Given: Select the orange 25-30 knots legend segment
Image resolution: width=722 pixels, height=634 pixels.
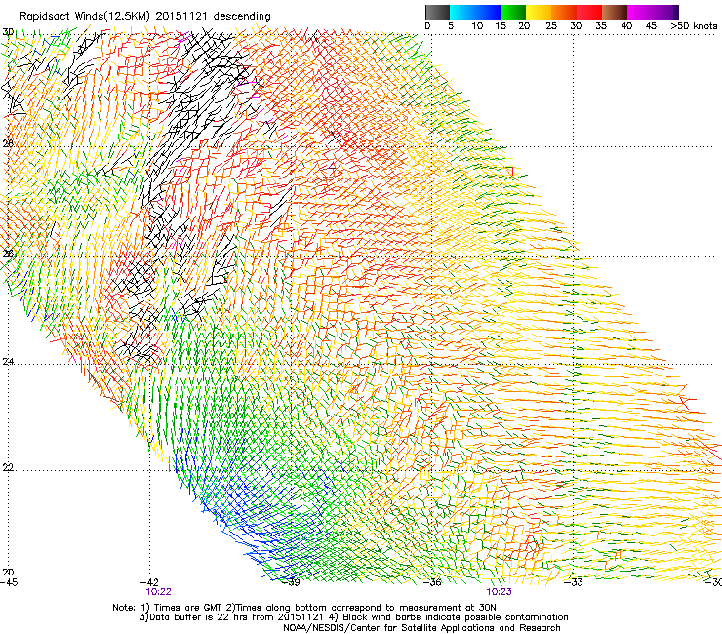Looking at the screenshot, I should click(x=564, y=12).
